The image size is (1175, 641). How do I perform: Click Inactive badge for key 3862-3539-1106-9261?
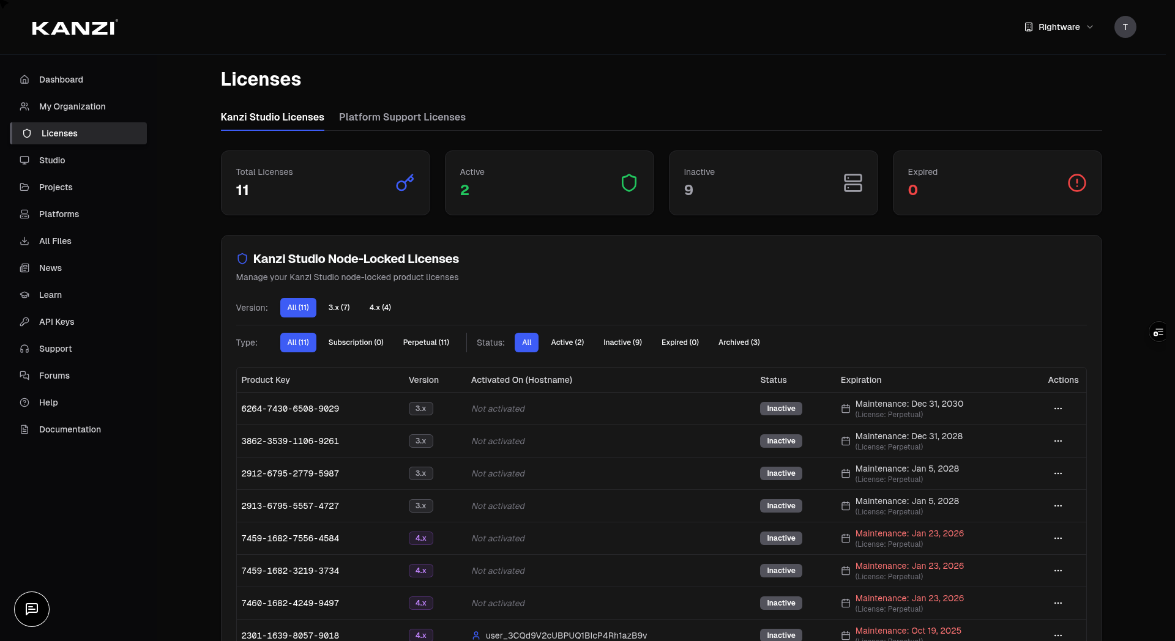pos(781,441)
